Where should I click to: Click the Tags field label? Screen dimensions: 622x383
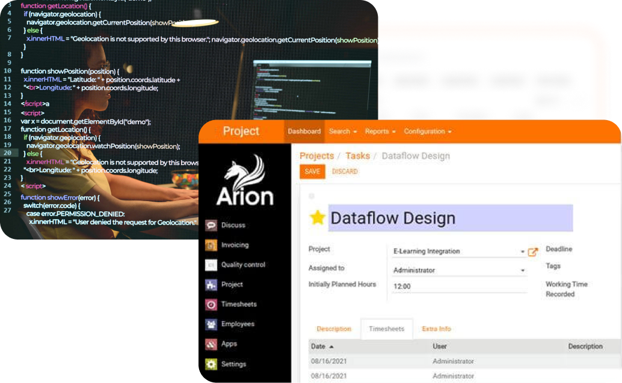(x=553, y=266)
